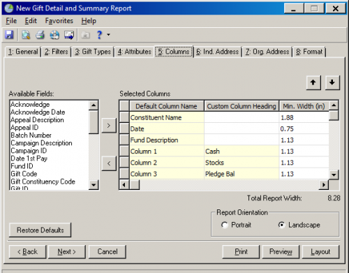The image size is (349, 273).
Task: Click Restore Defaults button
Action: click(40, 230)
